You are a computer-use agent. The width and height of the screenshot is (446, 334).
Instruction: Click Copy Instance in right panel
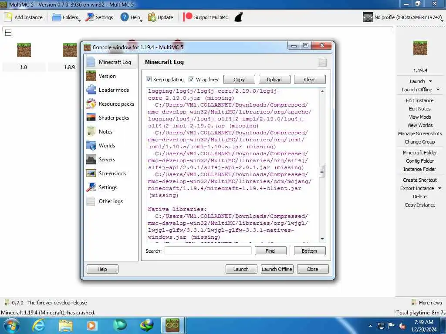(419, 204)
